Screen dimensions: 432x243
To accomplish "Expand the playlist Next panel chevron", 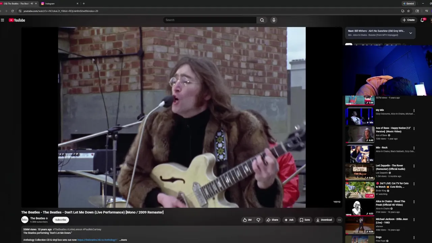I will [x=410, y=33].
